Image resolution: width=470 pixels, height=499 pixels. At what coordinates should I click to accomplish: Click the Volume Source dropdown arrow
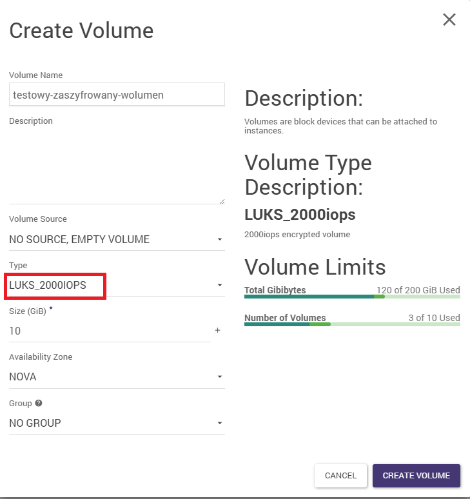coord(220,240)
